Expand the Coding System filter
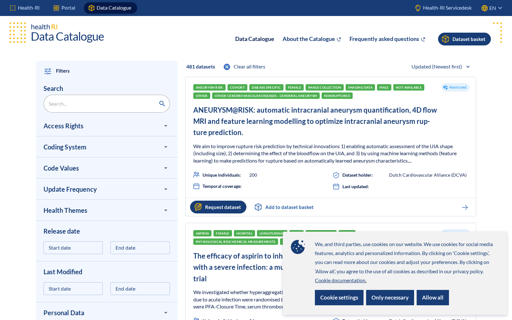The image size is (512, 320). click(x=107, y=147)
